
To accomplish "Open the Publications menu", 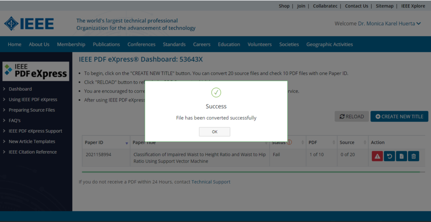I will pyautogui.click(x=106, y=44).
